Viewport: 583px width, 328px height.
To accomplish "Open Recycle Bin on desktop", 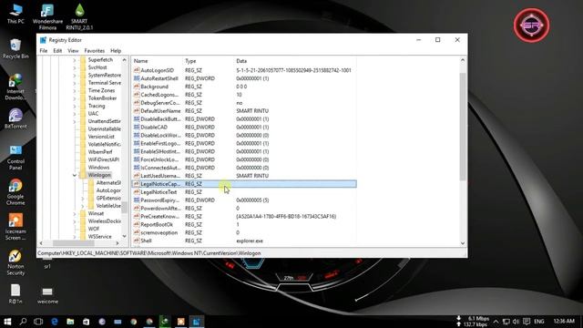I will tap(15, 49).
